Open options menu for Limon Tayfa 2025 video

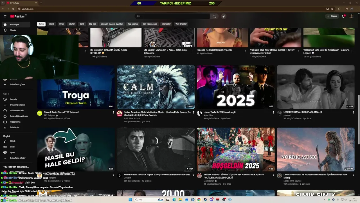[273, 112]
